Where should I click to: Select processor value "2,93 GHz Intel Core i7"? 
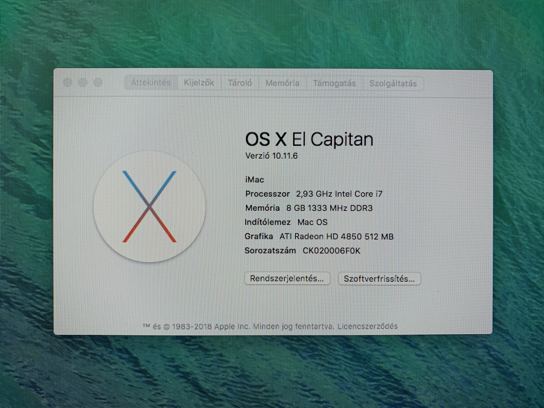[339, 194]
